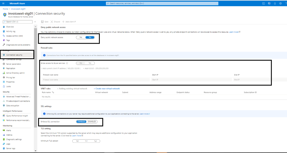The height and width of the screenshot is (153, 287).
Task: Click Diagnose and solve problems wrench icon
Action: point(4,45)
